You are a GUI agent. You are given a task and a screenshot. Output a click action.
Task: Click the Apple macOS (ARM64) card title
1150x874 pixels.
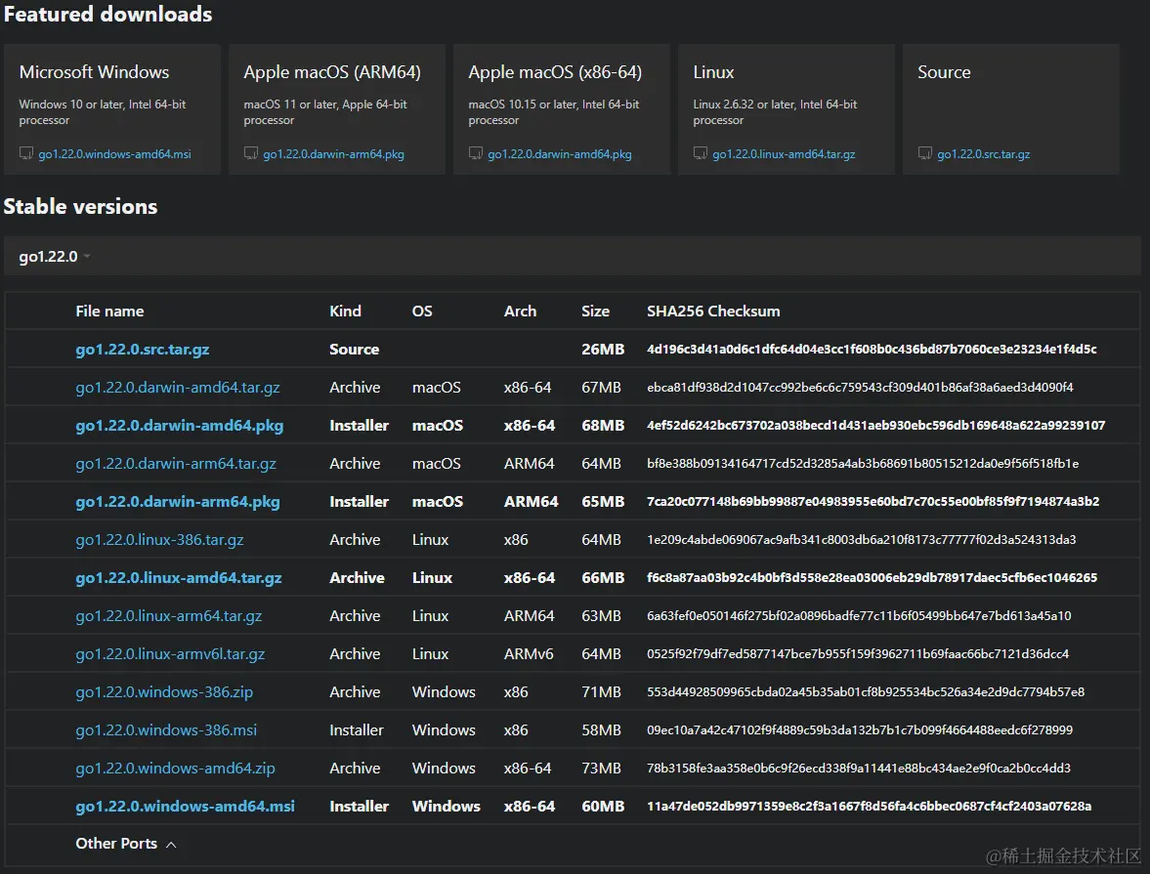coord(332,72)
